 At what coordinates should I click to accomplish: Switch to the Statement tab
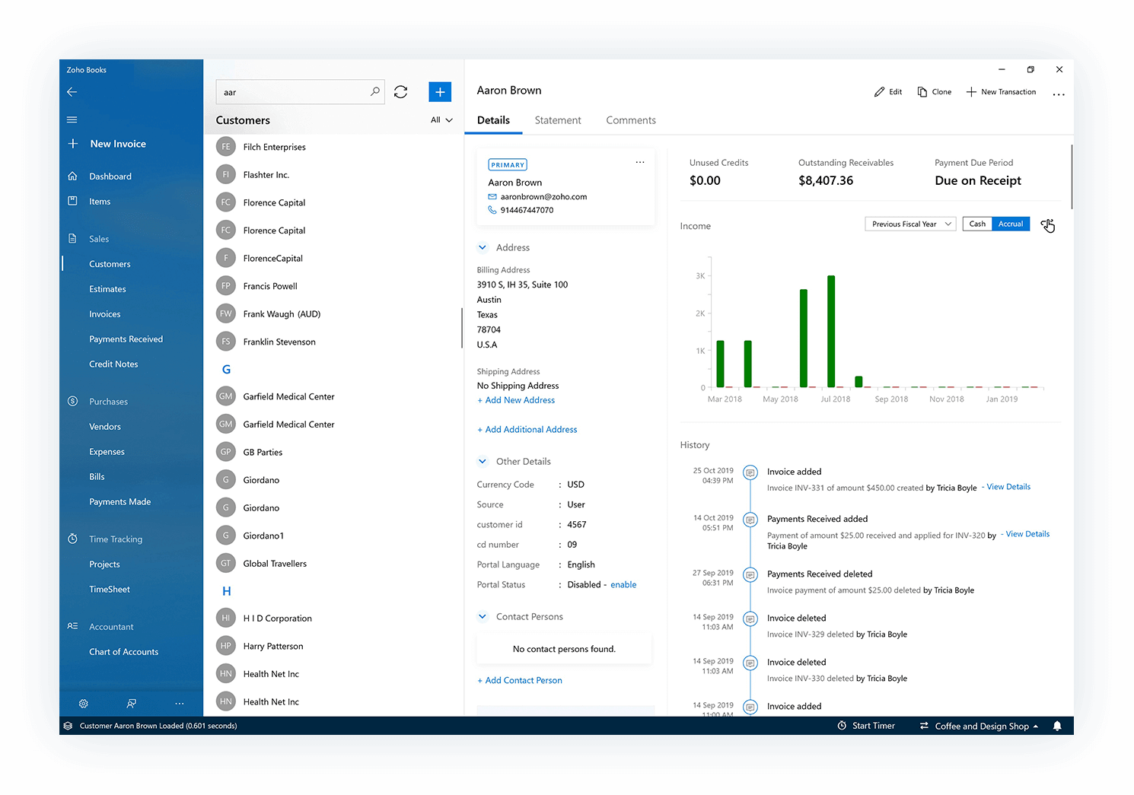558,120
